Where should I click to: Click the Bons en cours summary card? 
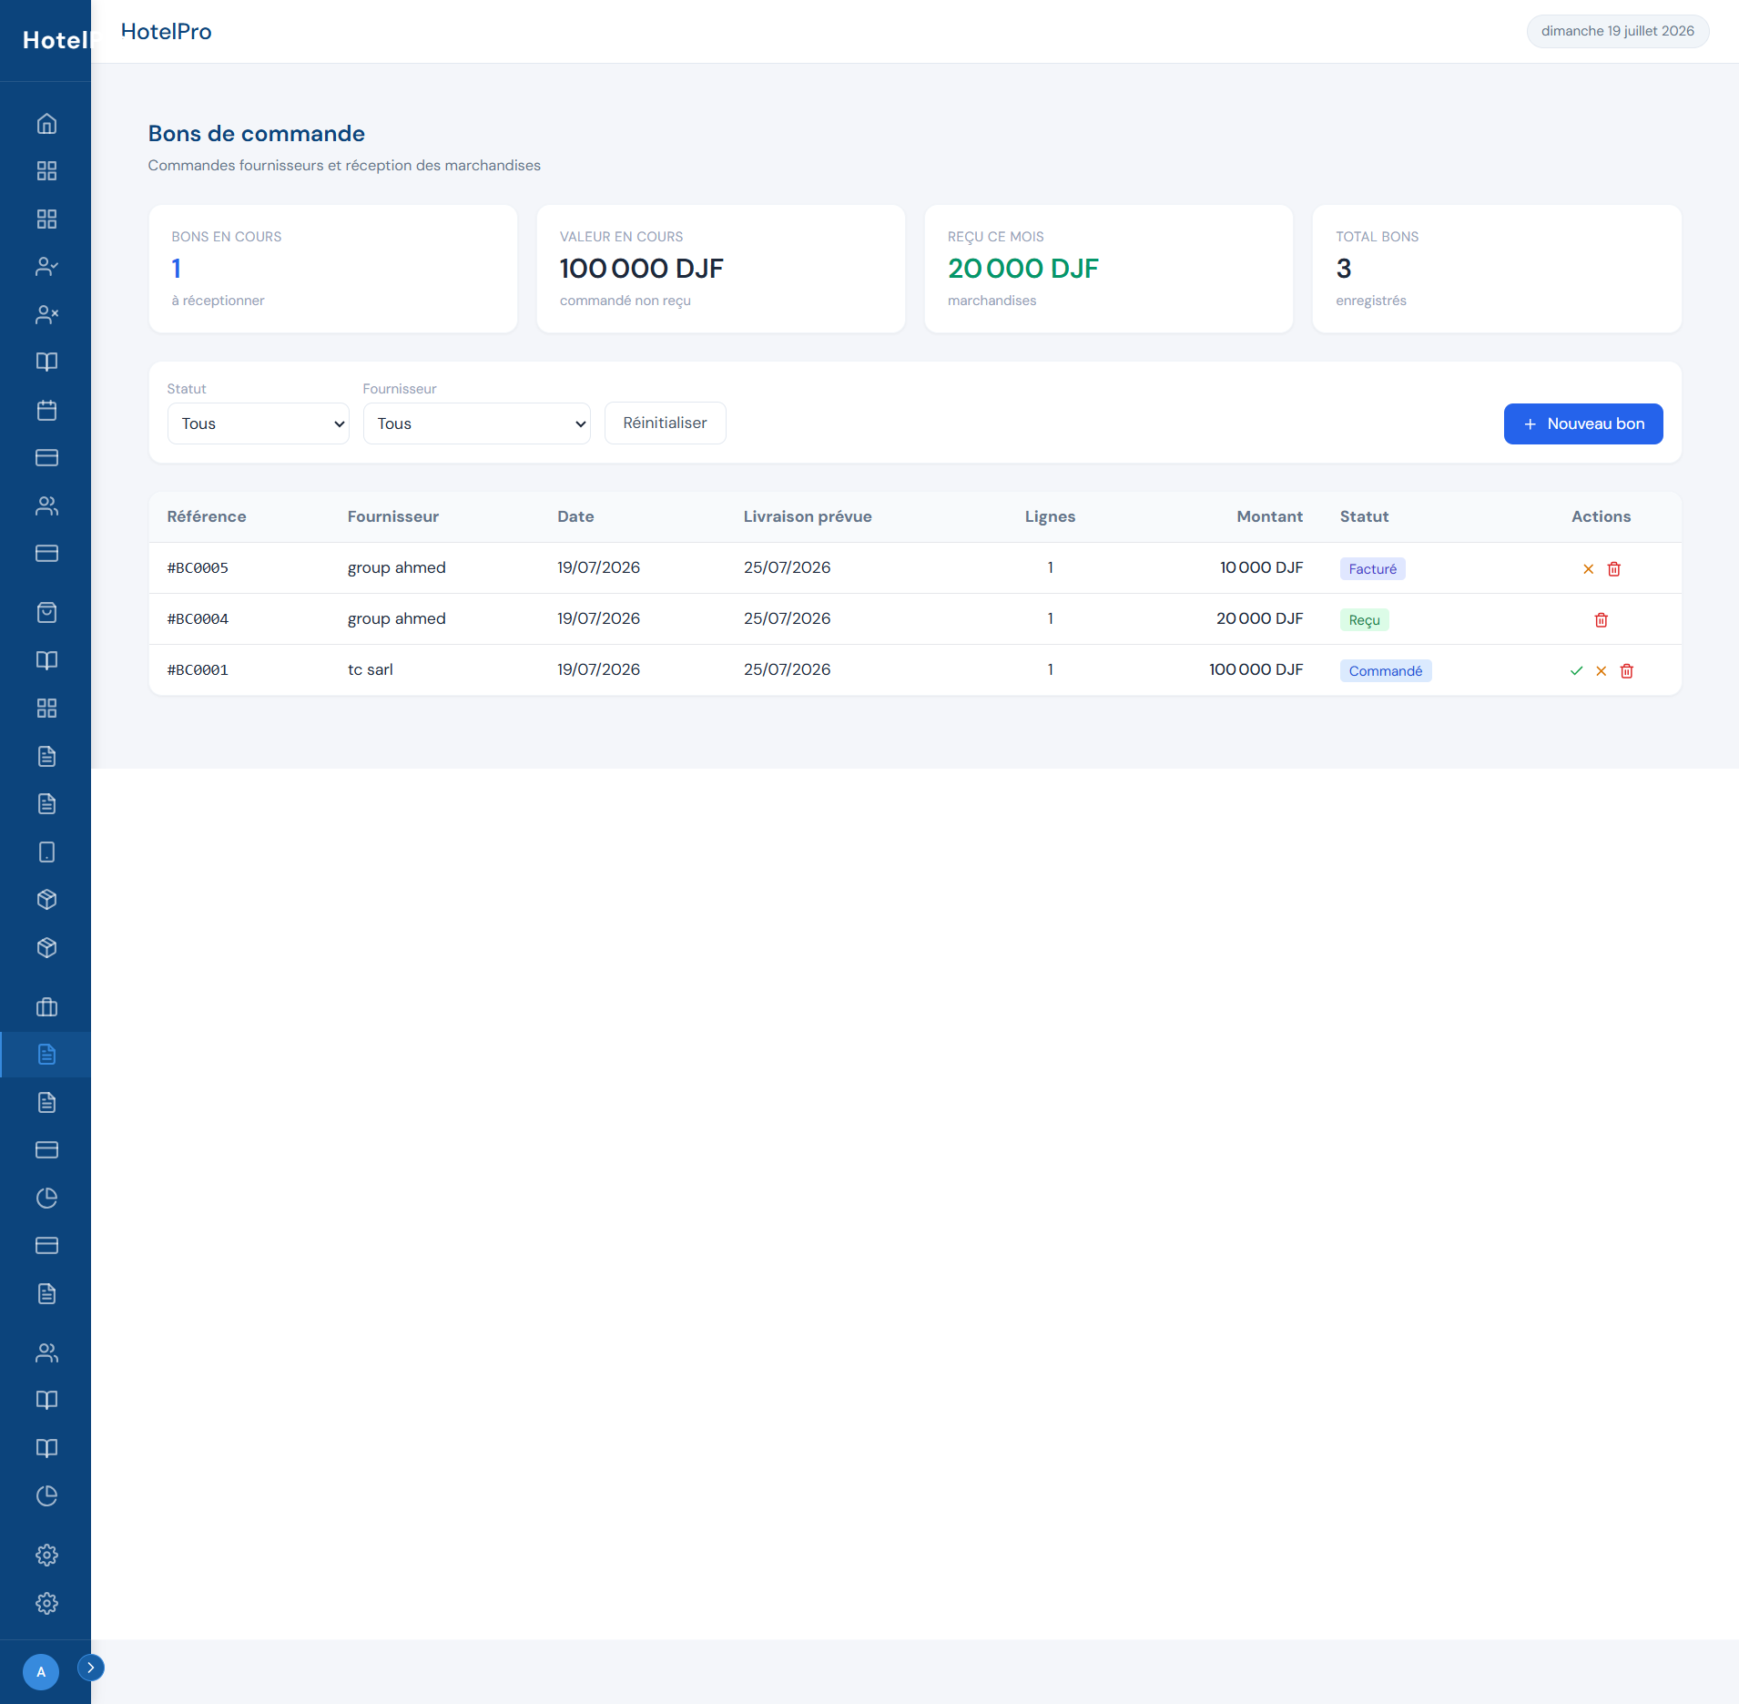click(x=333, y=269)
